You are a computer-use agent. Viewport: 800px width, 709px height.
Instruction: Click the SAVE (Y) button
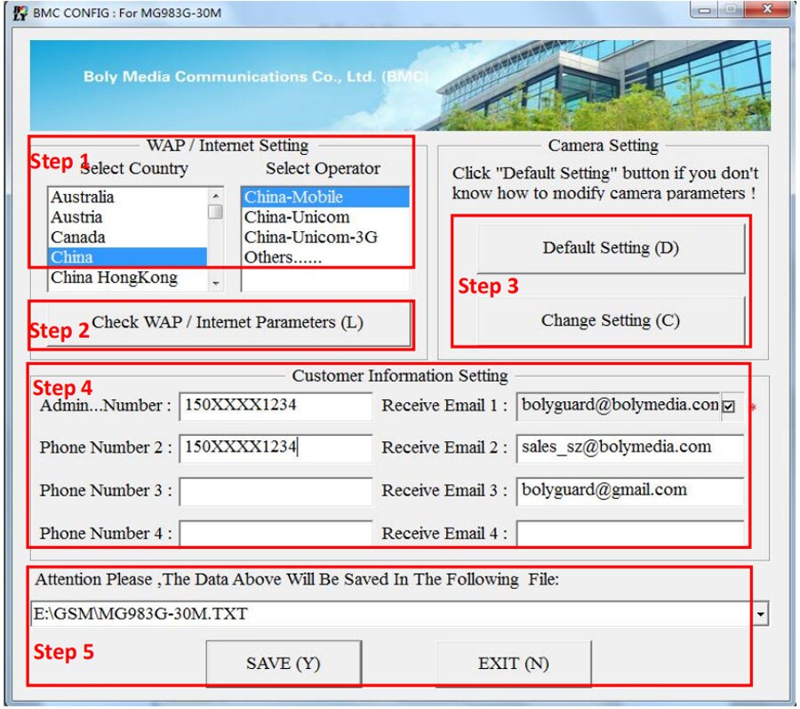[x=284, y=664]
